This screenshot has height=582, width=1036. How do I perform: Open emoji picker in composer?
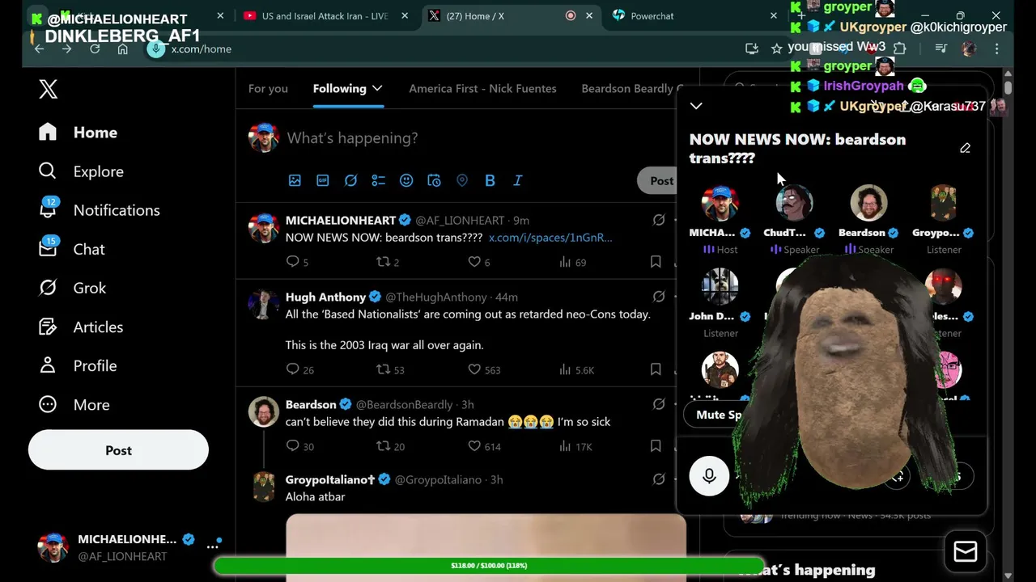[406, 180]
